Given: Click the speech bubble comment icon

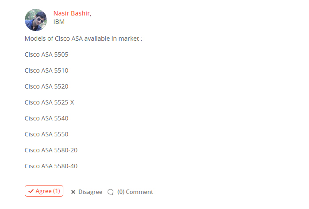Looking at the screenshot, I should (x=111, y=192).
